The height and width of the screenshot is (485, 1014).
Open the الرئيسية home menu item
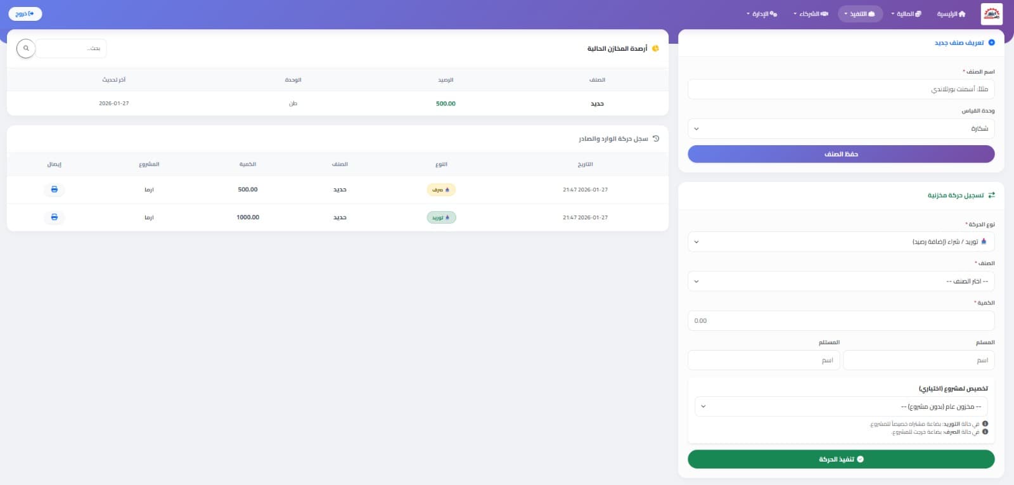(x=951, y=14)
